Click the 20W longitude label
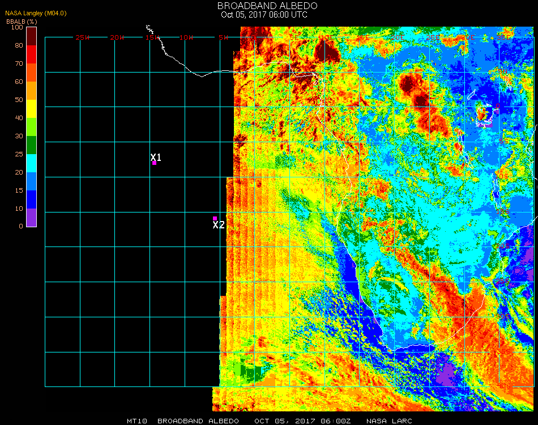The width and height of the screenshot is (538, 425). pyautogui.click(x=117, y=37)
